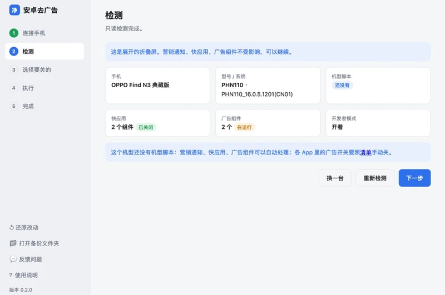Viewport: 445px width, 295px height.
Task: Click 还原改动 in the sidebar
Action: tap(24, 228)
